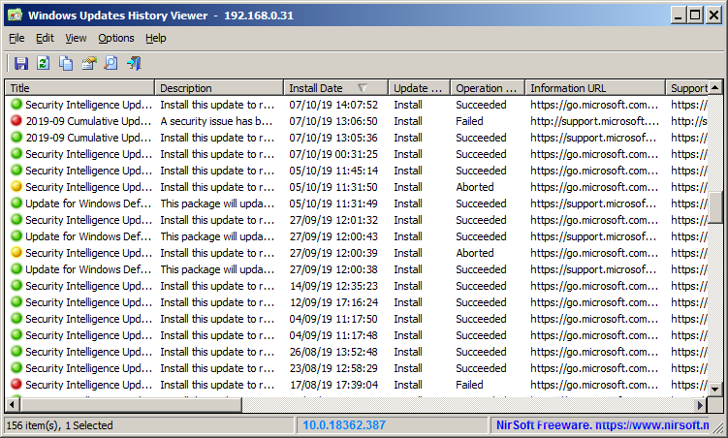Click Information URL of the 14/09/19 12:35:23 update
Viewport: 728px width, 438px height.
tap(594, 286)
